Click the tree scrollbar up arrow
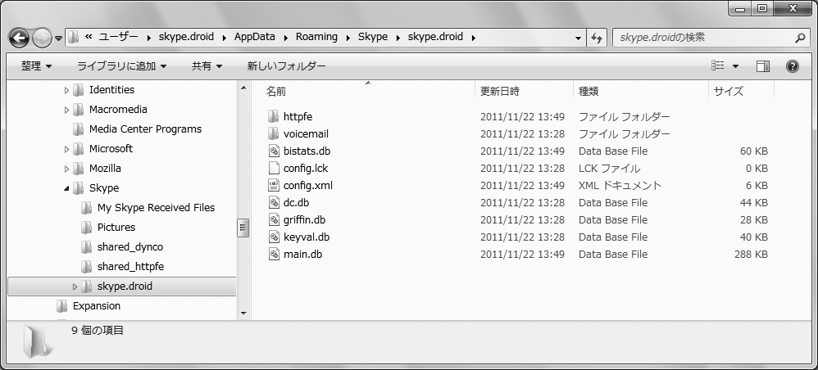The width and height of the screenshot is (818, 370). 243,88
